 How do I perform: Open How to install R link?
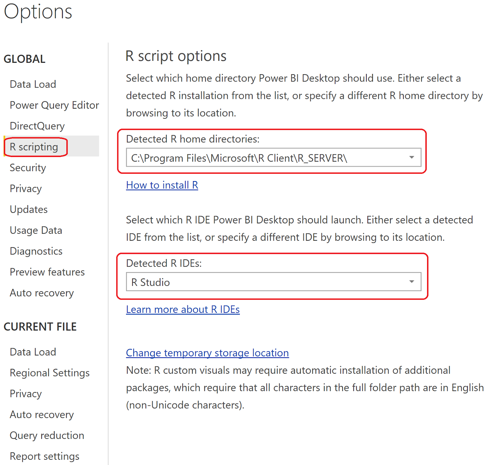tap(162, 185)
